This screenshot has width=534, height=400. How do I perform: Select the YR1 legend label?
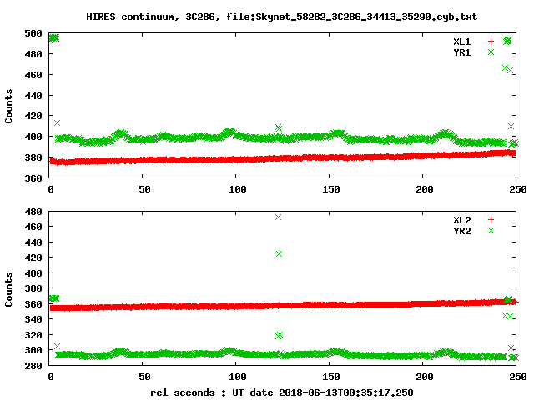pyautogui.click(x=461, y=52)
